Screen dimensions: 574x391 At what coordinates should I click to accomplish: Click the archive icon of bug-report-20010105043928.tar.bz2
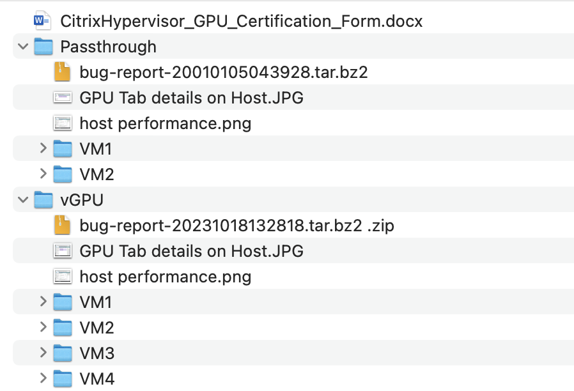(62, 72)
